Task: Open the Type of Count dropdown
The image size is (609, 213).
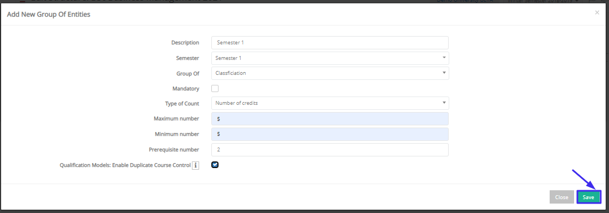Action: pos(330,103)
